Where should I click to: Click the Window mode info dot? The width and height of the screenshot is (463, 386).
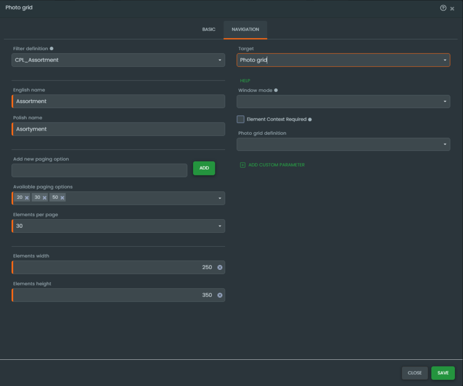coord(276,90)
